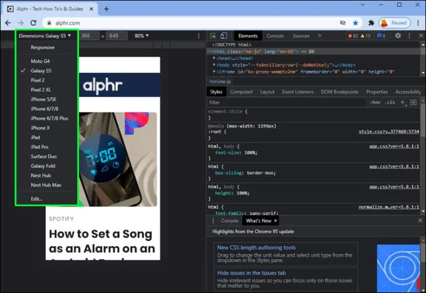Open the Chrome three-dot menu
The image size is (426, 293).
point(418,23)
